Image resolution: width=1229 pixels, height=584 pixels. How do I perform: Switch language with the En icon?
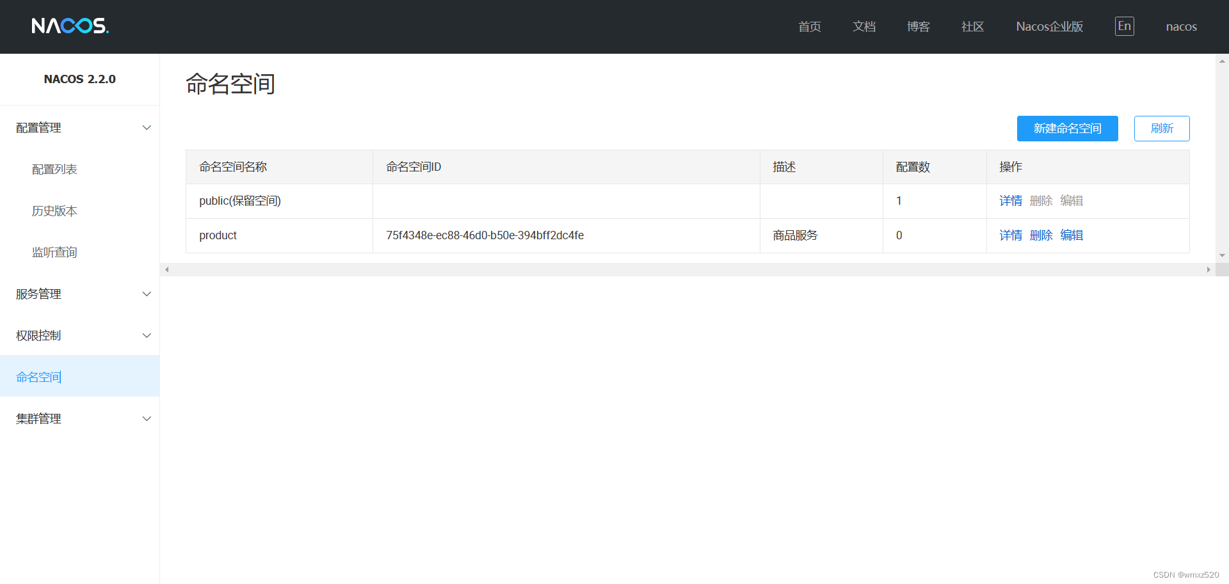click(1125, 26)
